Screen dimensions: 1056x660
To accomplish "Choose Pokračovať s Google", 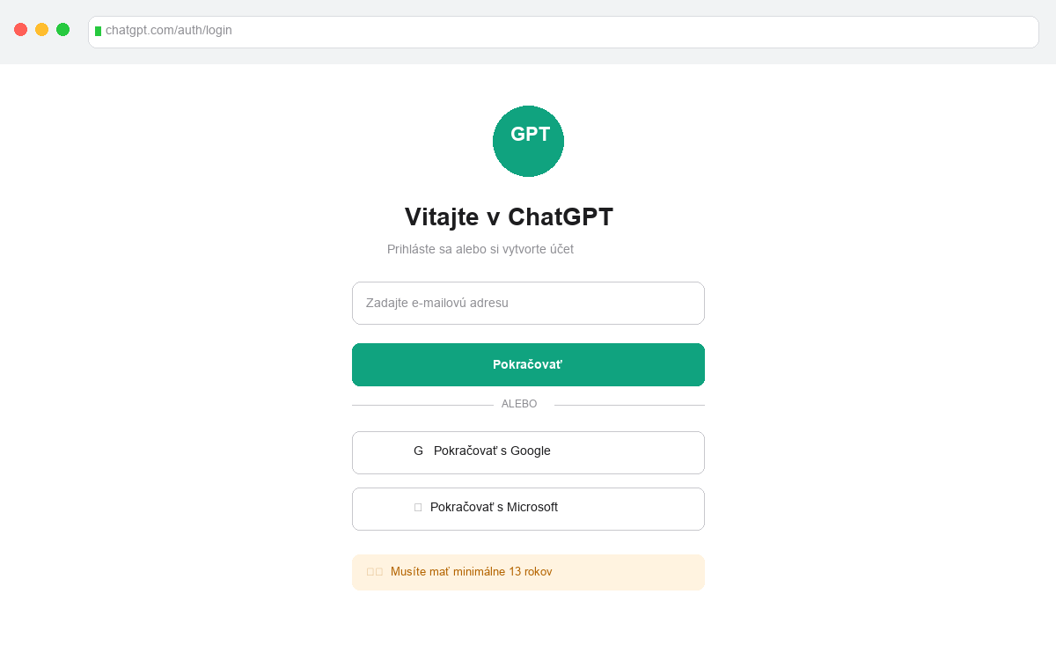I will click(528, 451).
